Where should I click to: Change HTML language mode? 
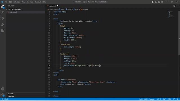click(169, 99)
